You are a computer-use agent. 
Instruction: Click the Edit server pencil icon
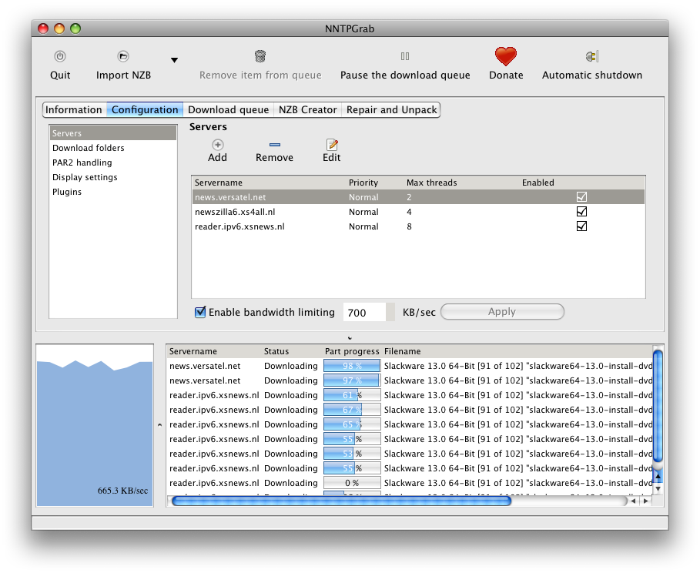coord(332,145)
